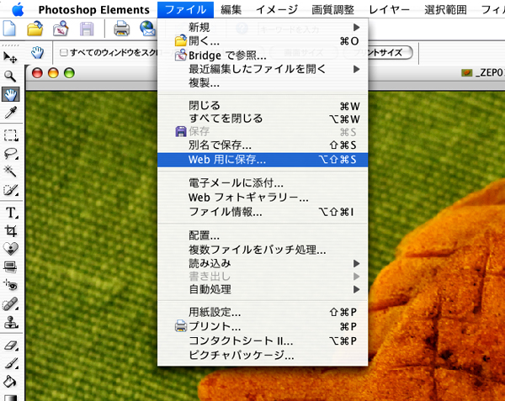
Task: Click the purple floppy save icon in the toolbar
Action: [87, 29]
